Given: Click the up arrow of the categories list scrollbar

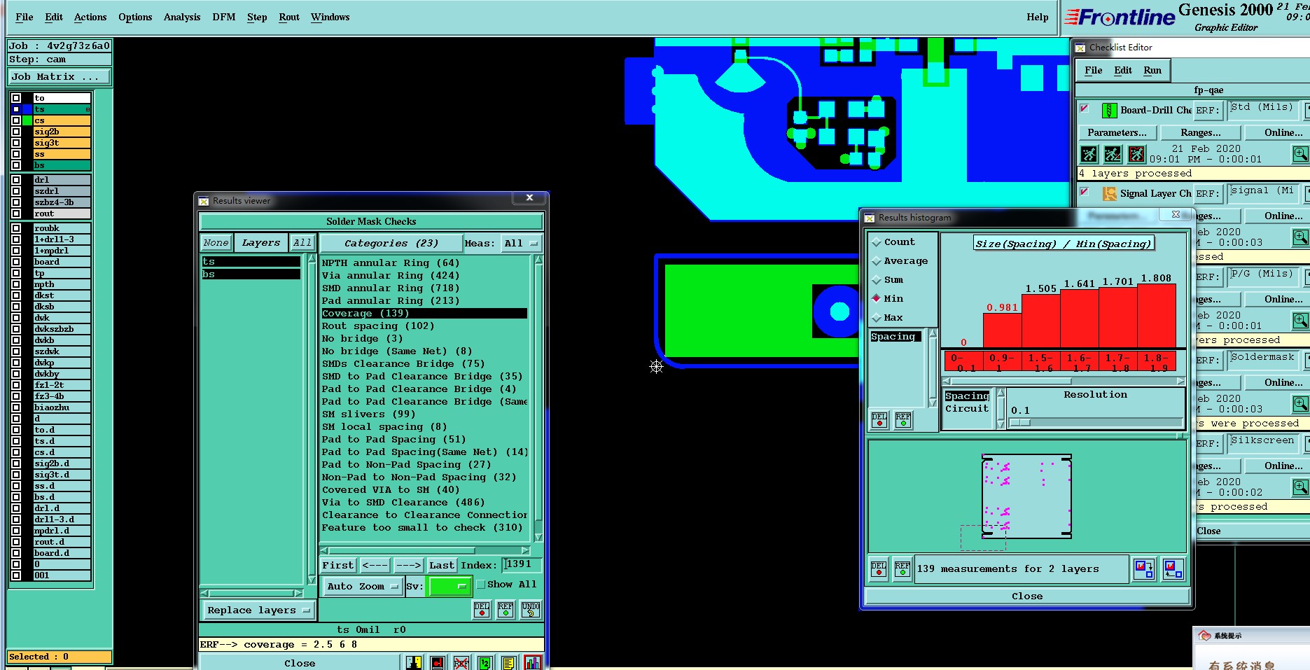Looking at the screenshot, I should [538, 260].
